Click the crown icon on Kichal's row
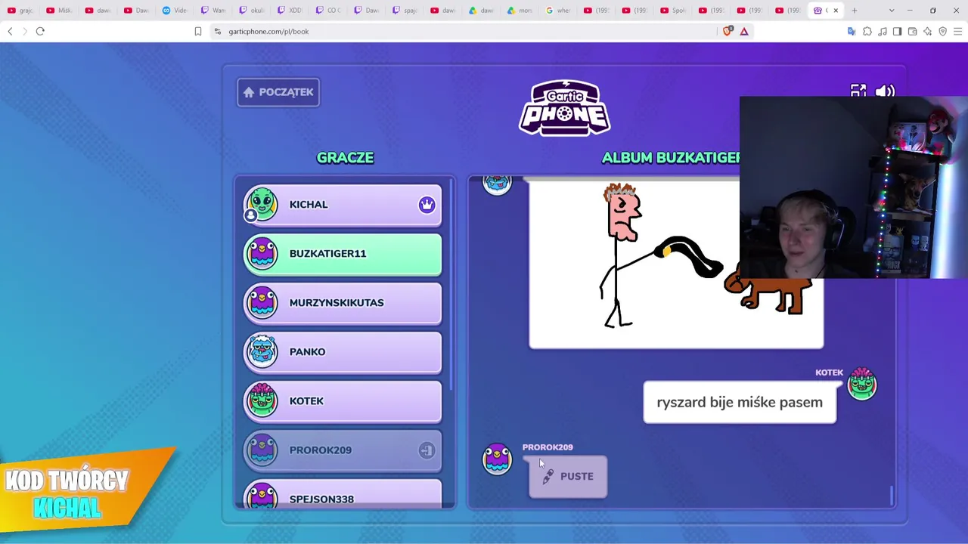This screenshot has width=968, height=544. click(x=427, y=205)
